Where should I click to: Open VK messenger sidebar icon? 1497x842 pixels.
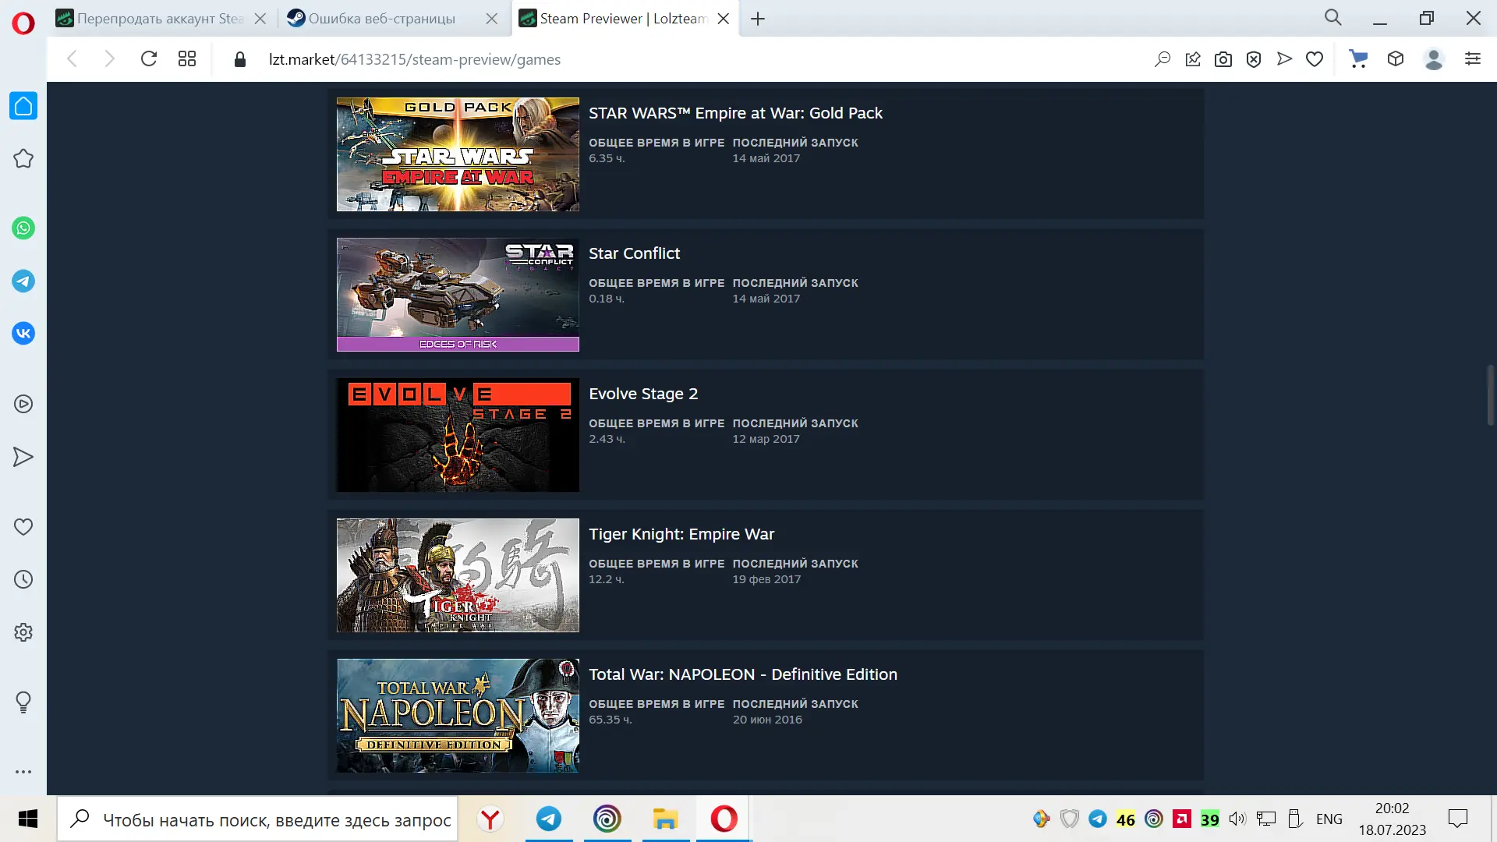(x=23, y=334)
